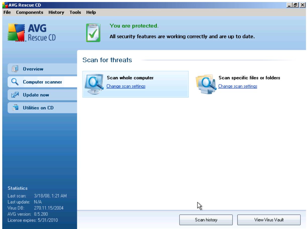Start Scan specific files or folders
307x229 pixels.
(x=249, y=78)
